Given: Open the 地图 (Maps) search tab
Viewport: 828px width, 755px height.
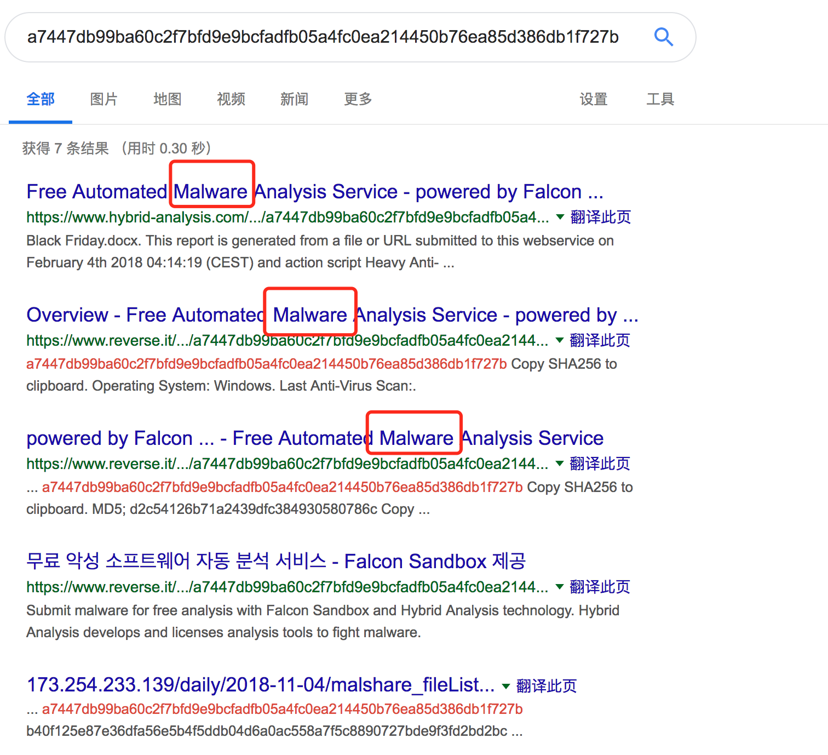Looking at the screenshot, I should coord(167,99).
